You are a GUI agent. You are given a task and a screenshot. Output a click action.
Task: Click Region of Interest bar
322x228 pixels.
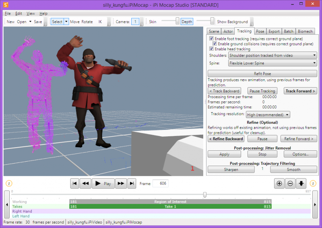point(170,201)
